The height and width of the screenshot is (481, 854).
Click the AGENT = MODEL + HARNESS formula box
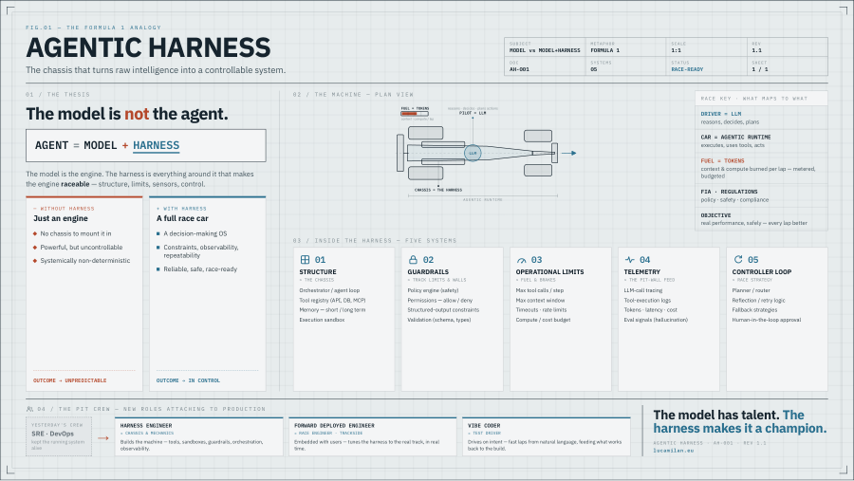click(x=146, y=145)
